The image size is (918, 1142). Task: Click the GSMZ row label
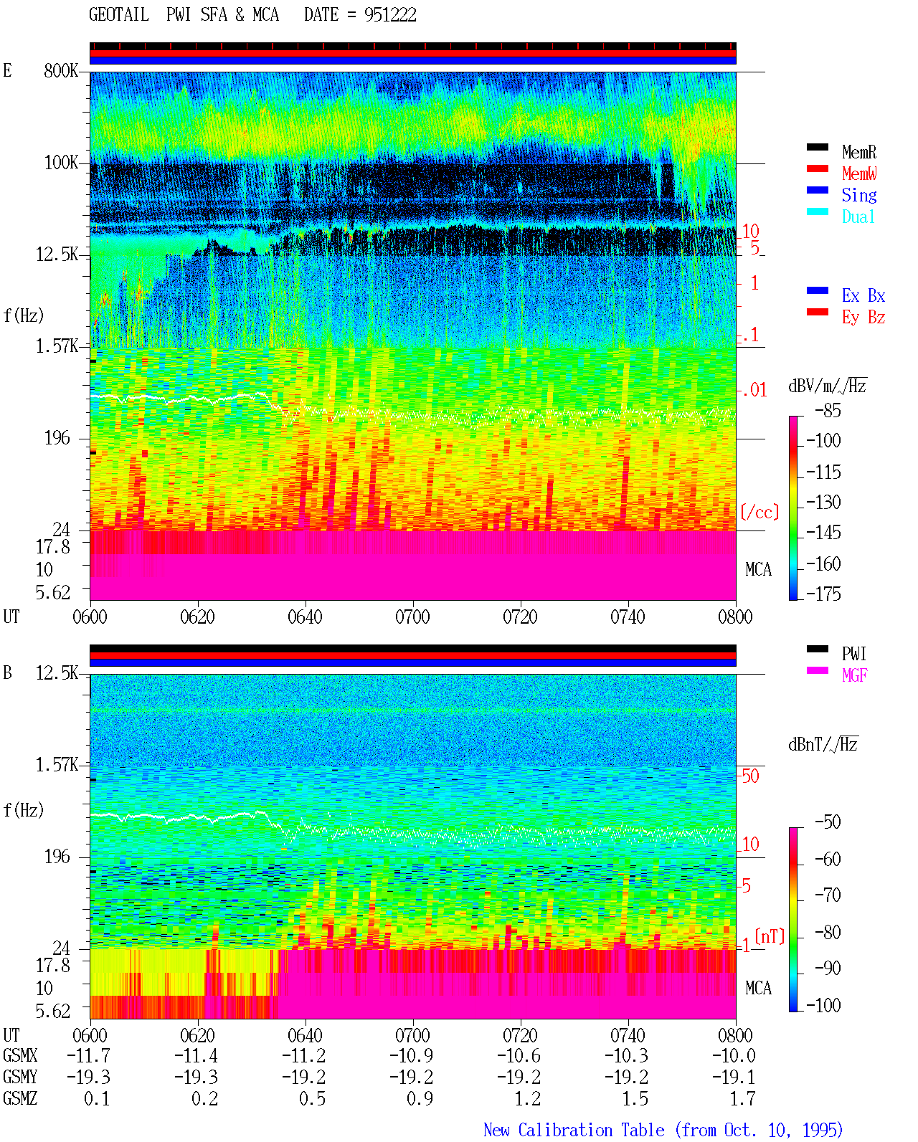(x=20, y=1098)
